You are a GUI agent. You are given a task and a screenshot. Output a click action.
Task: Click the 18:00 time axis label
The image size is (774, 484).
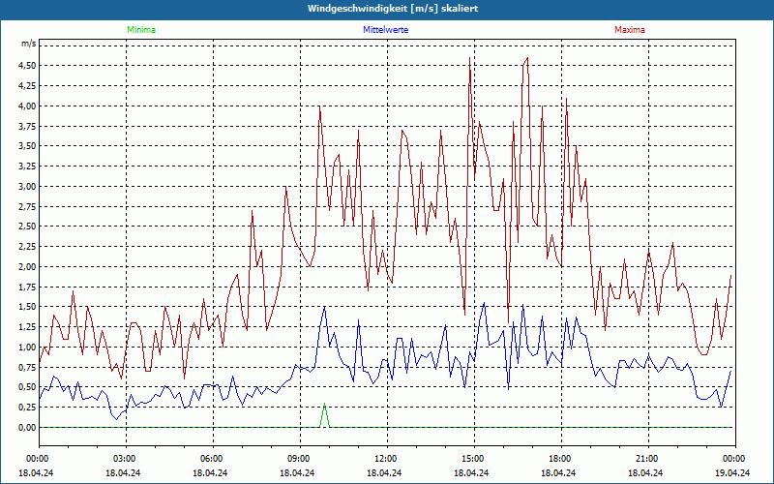pyautogui.click(x=559, y=459)
